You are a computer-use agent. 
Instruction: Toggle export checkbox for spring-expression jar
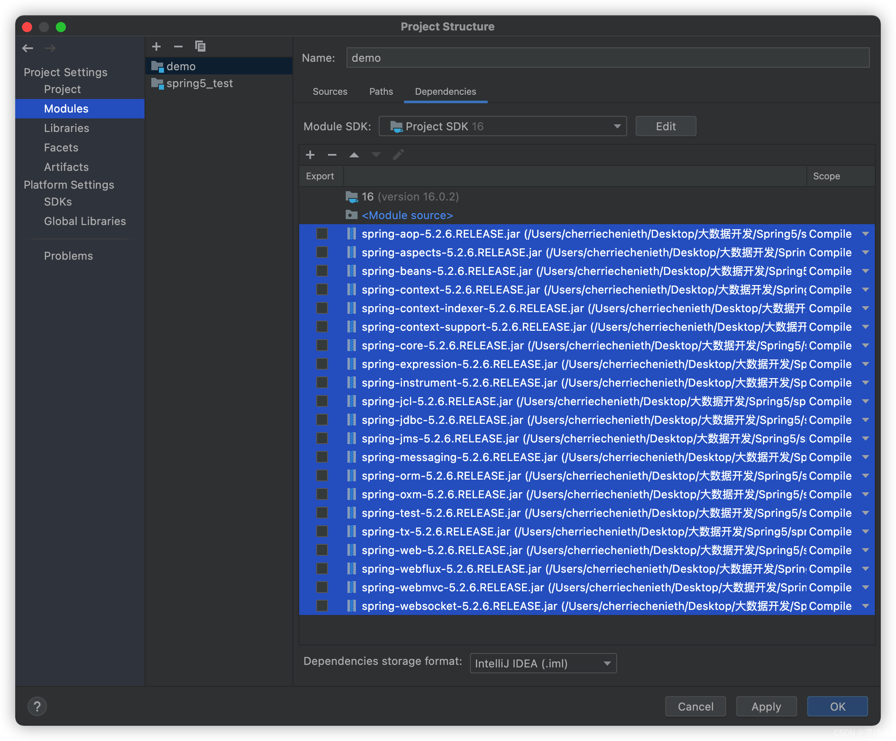click(322, 364)
